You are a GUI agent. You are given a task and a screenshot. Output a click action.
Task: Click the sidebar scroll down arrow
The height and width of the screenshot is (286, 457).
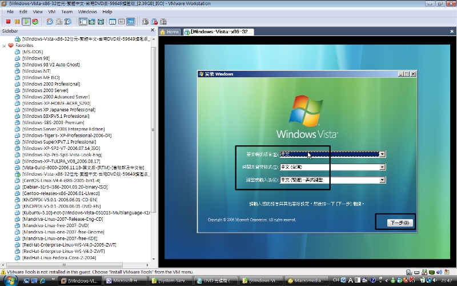(x=154, y=259)
